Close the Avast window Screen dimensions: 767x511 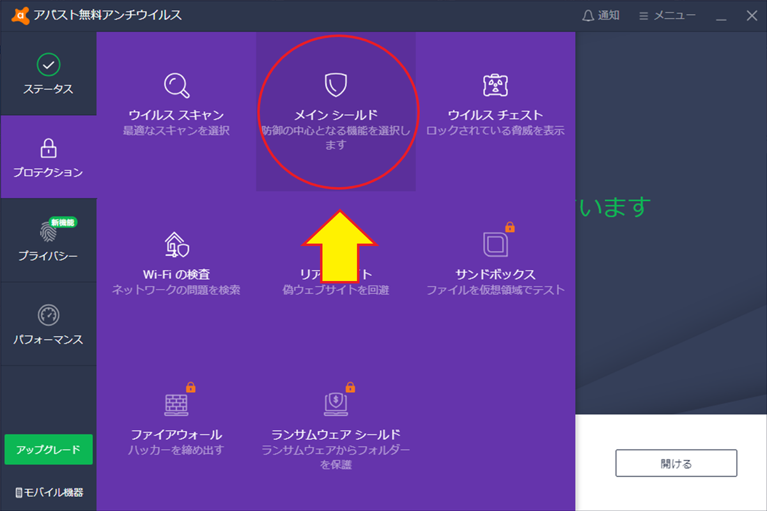point(752,16)
